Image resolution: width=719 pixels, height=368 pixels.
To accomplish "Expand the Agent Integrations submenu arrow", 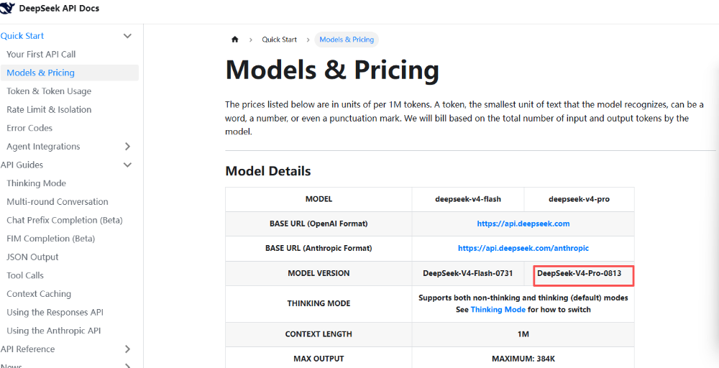I will click(x=127, y=147).
